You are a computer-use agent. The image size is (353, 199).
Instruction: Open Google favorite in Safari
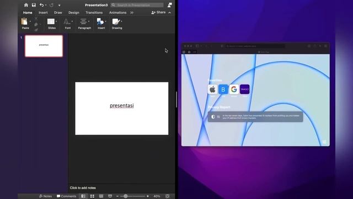[x=234, y=90]
